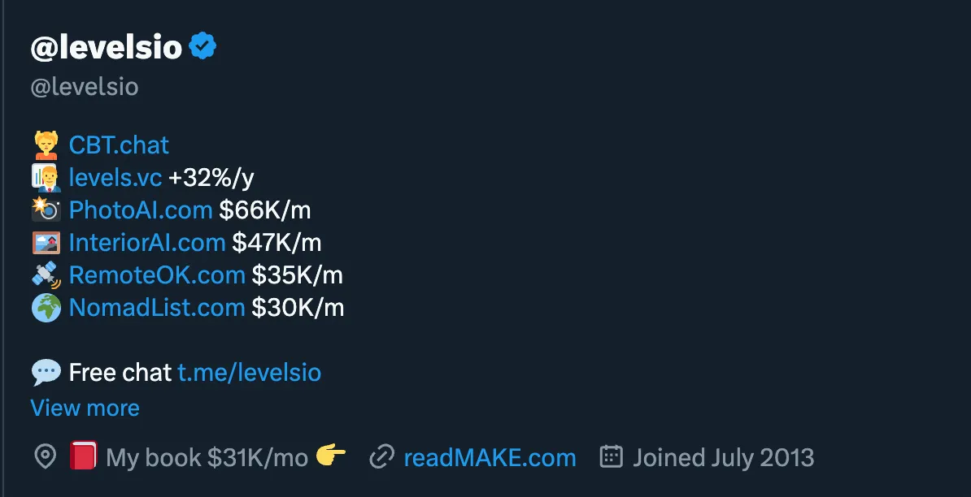Expand the bio with View more
This screenshot has height=497, width=971.
click(85, 408)
